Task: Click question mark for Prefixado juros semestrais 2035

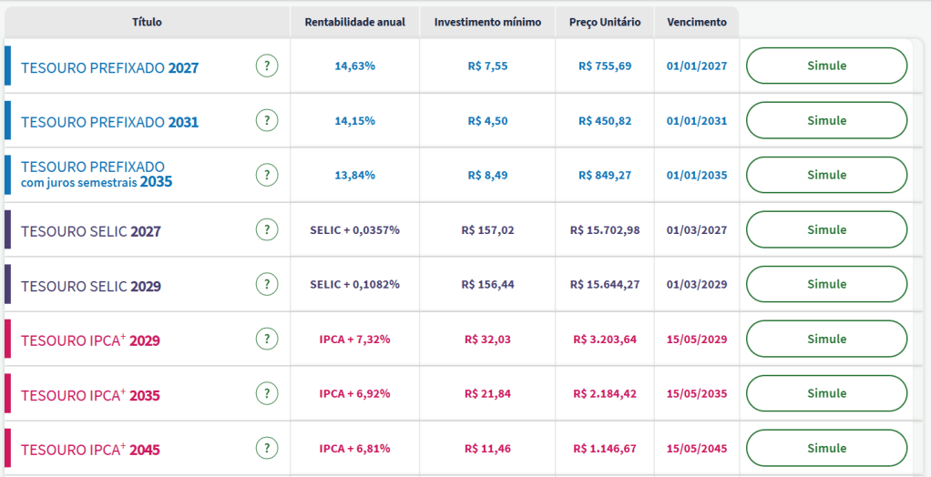Action: pos(266,175)
